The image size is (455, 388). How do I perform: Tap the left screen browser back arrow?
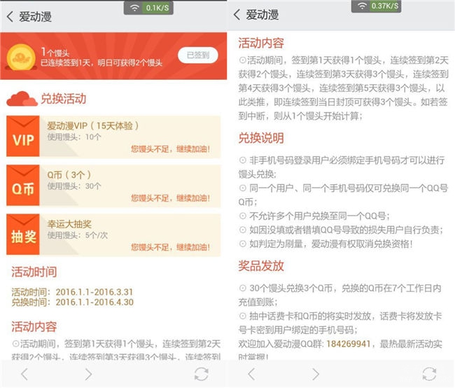click(x=24, y=375)
